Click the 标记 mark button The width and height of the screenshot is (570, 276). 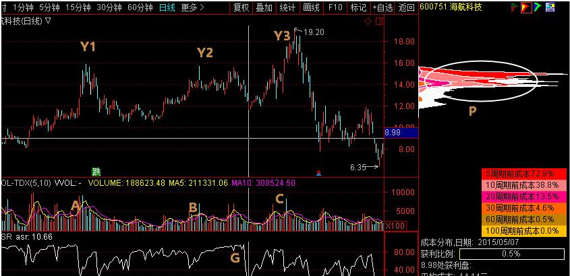(358, 7)
